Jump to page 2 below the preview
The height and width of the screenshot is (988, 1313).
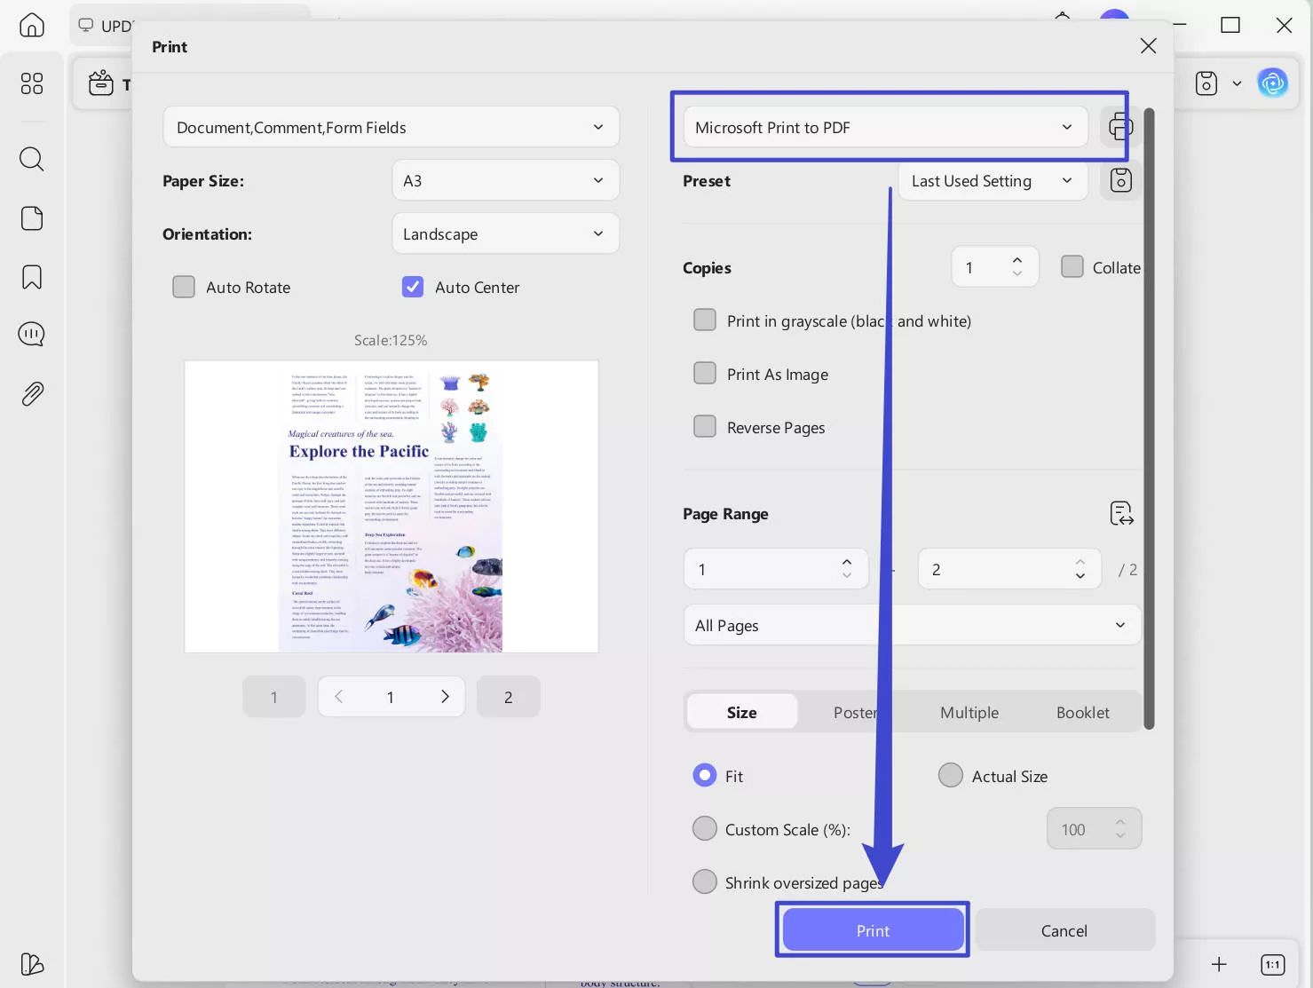pos(508,697)
